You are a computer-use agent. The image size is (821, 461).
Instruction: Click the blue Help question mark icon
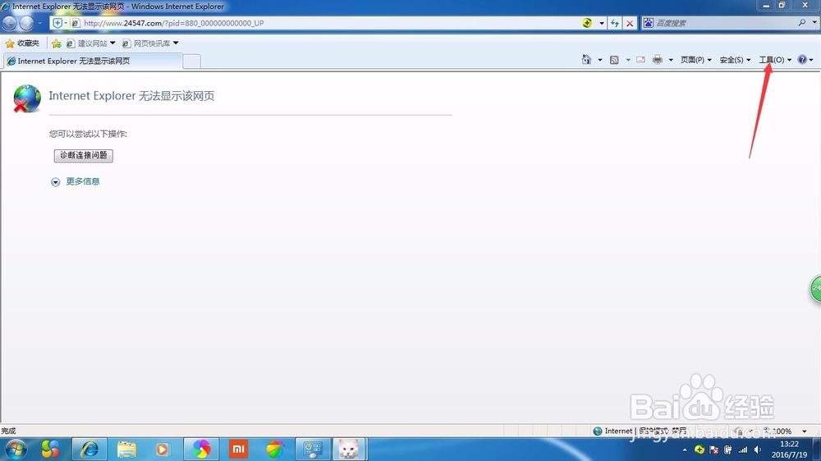(802, 60)
